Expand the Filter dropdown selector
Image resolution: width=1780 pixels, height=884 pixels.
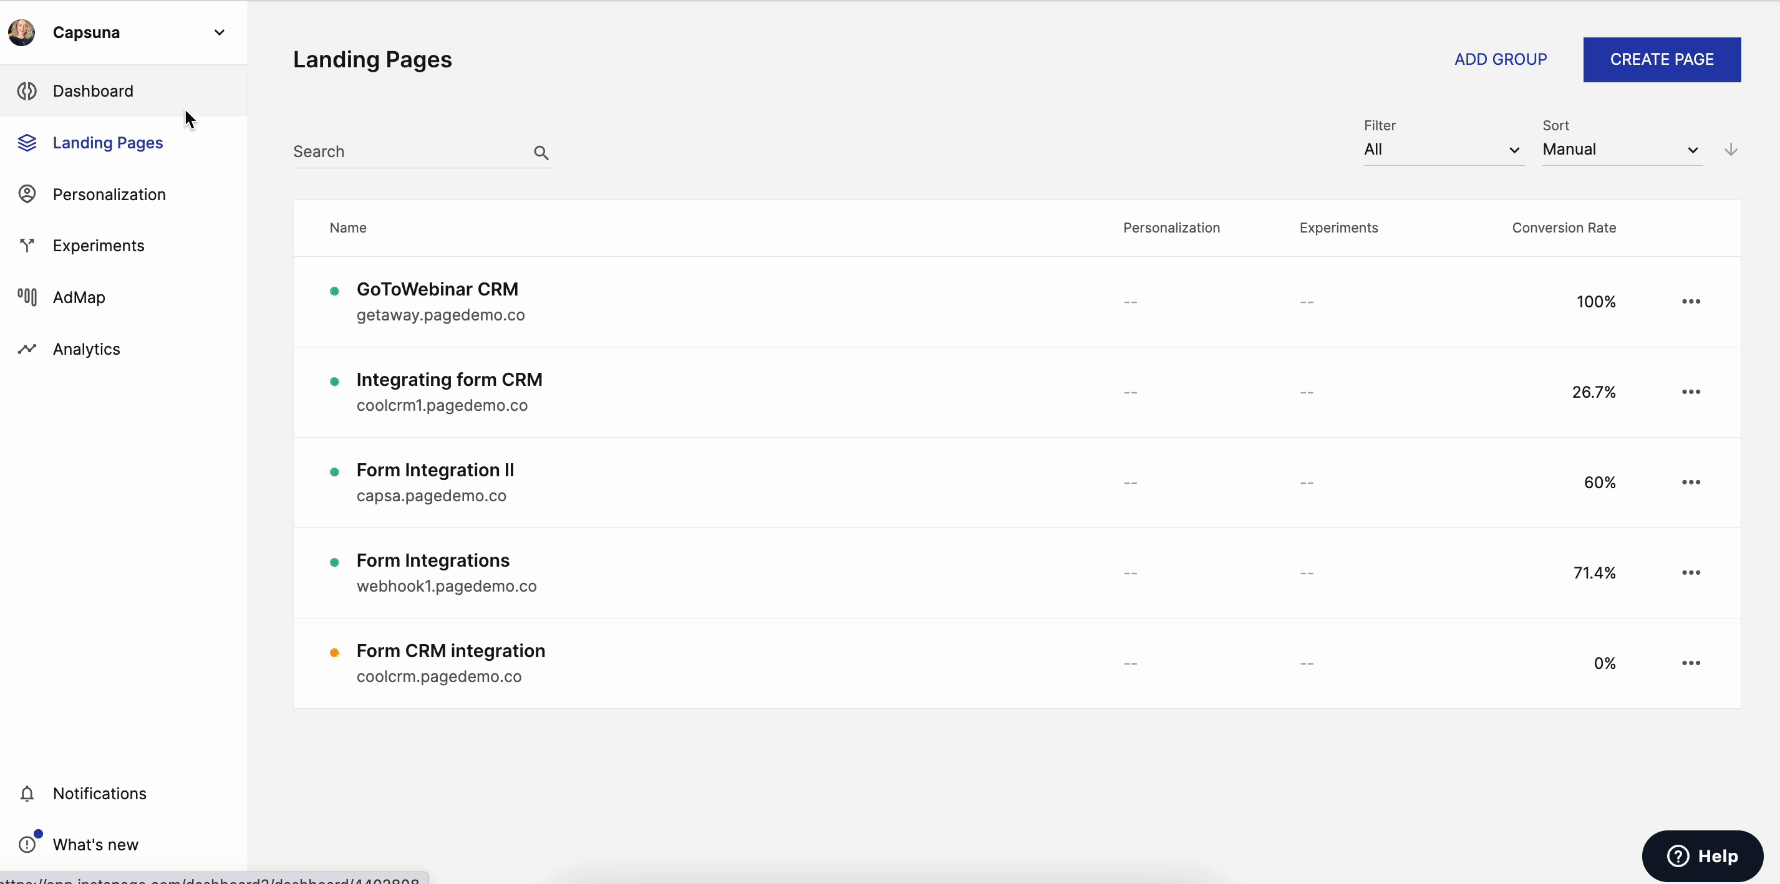[1442, 148]
